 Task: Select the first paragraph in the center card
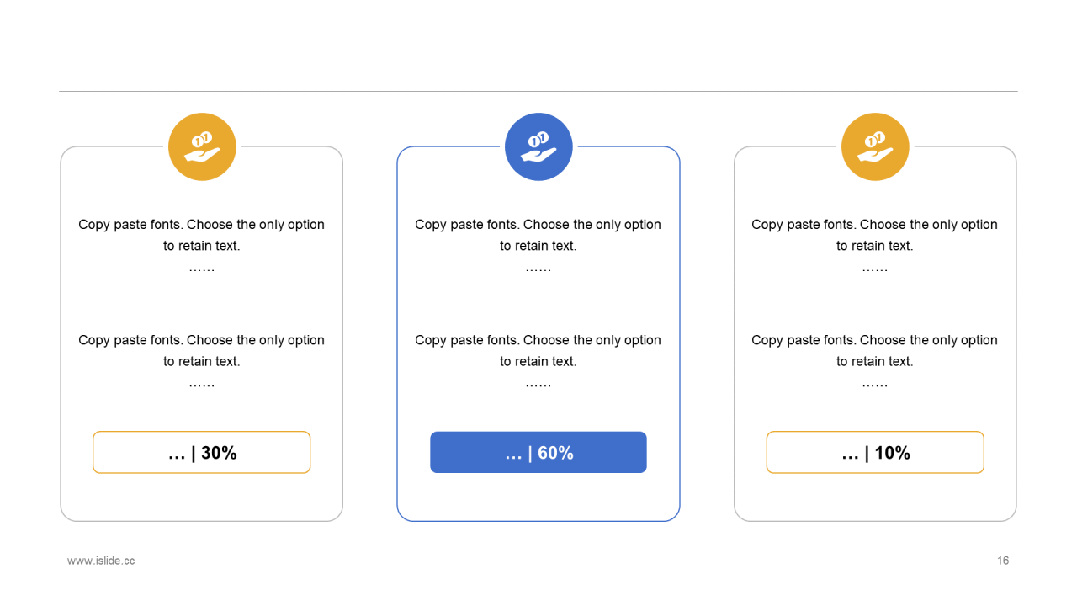point(538,235)
